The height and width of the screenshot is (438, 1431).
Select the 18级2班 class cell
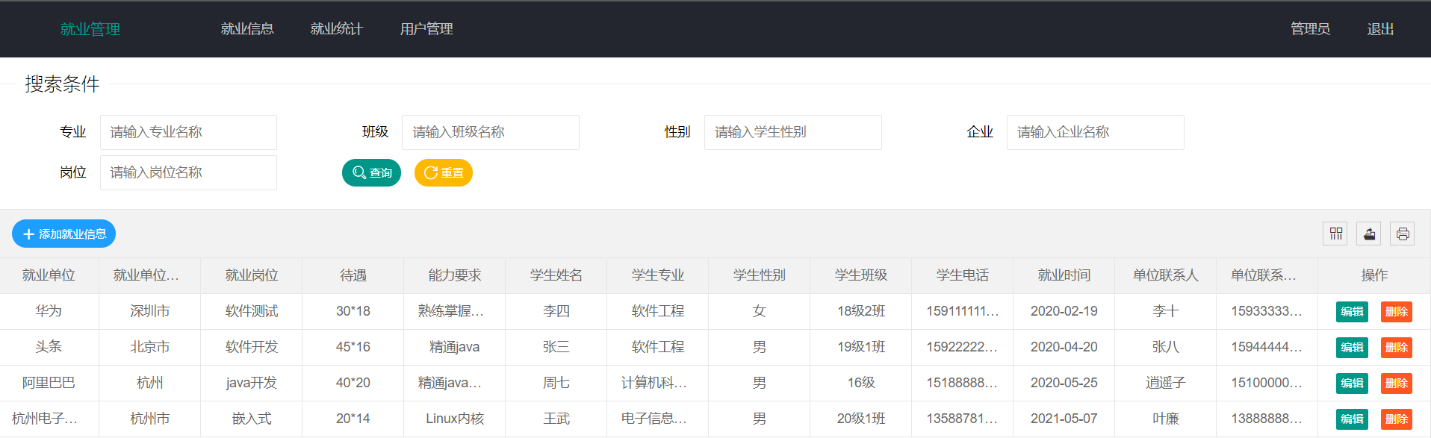pos(861,311)
